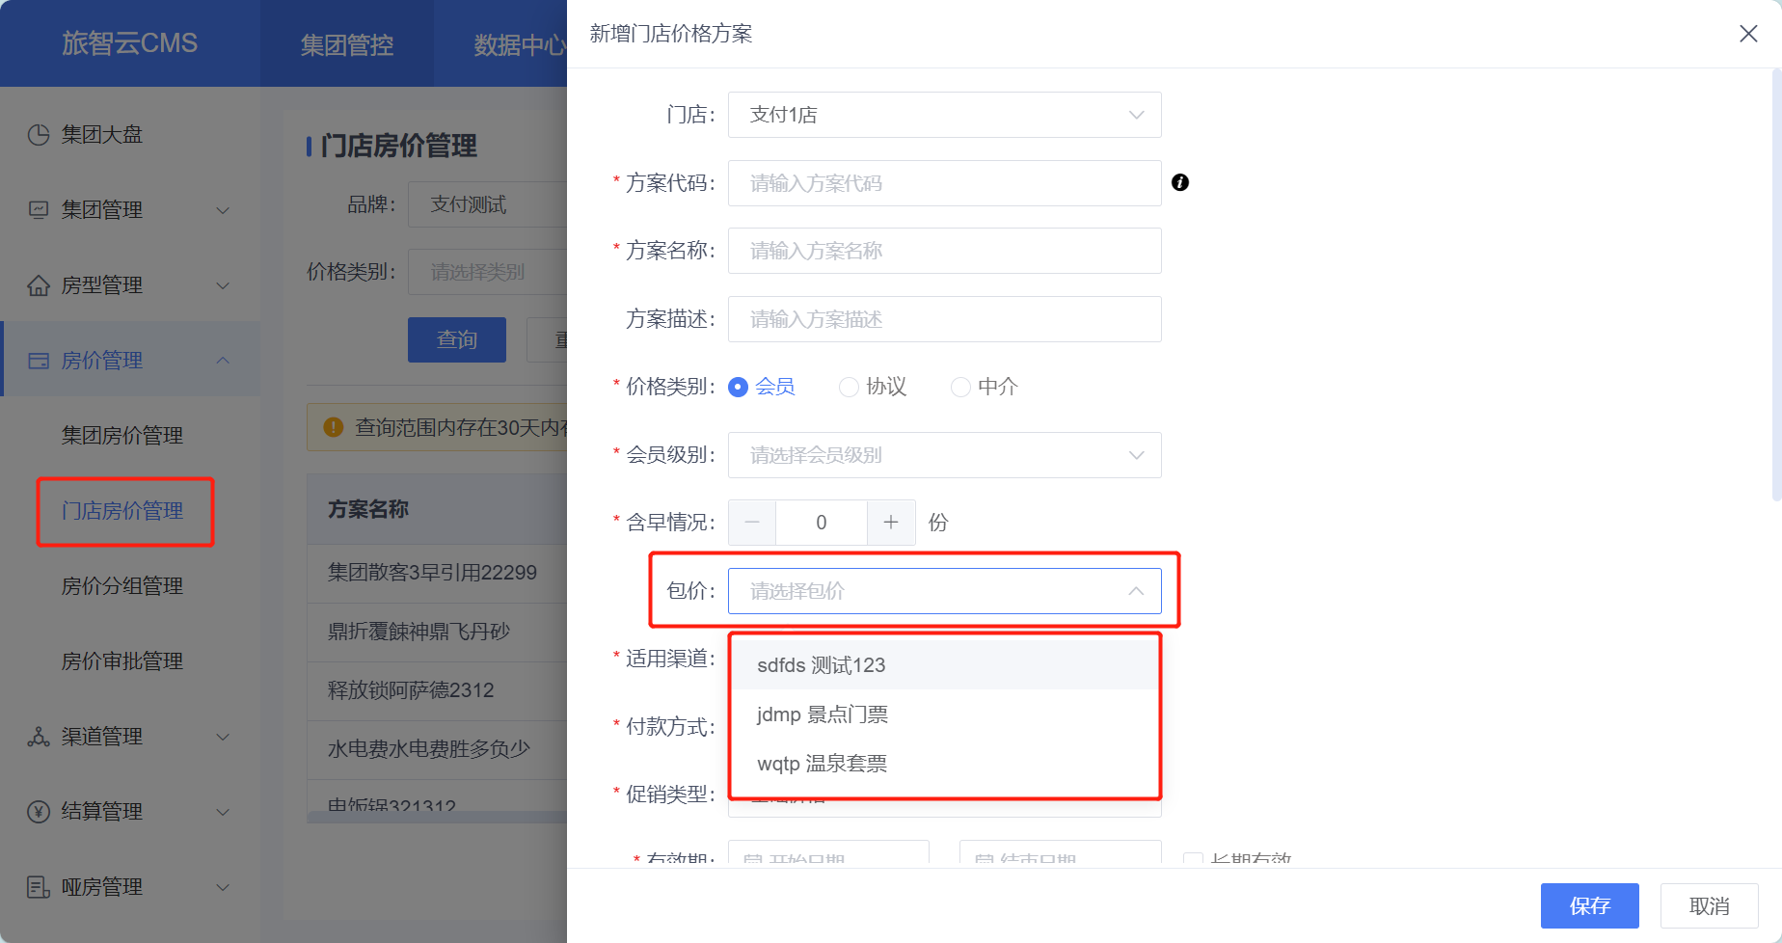Screen dimensions: 1782x943
Task: Decrease breakfast count with minus button
Action: pyautogui.click(x=752, y=523)
